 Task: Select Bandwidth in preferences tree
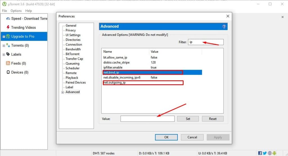point(73,49)
